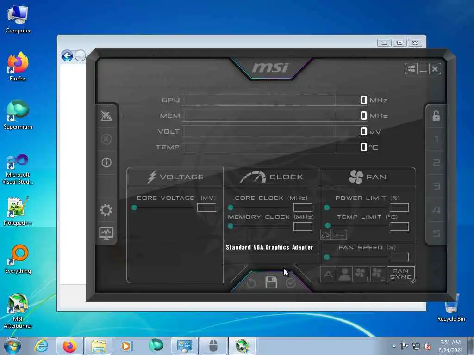Click the forward arrow in background window
The image size is (474, 355).
[80, 56]
